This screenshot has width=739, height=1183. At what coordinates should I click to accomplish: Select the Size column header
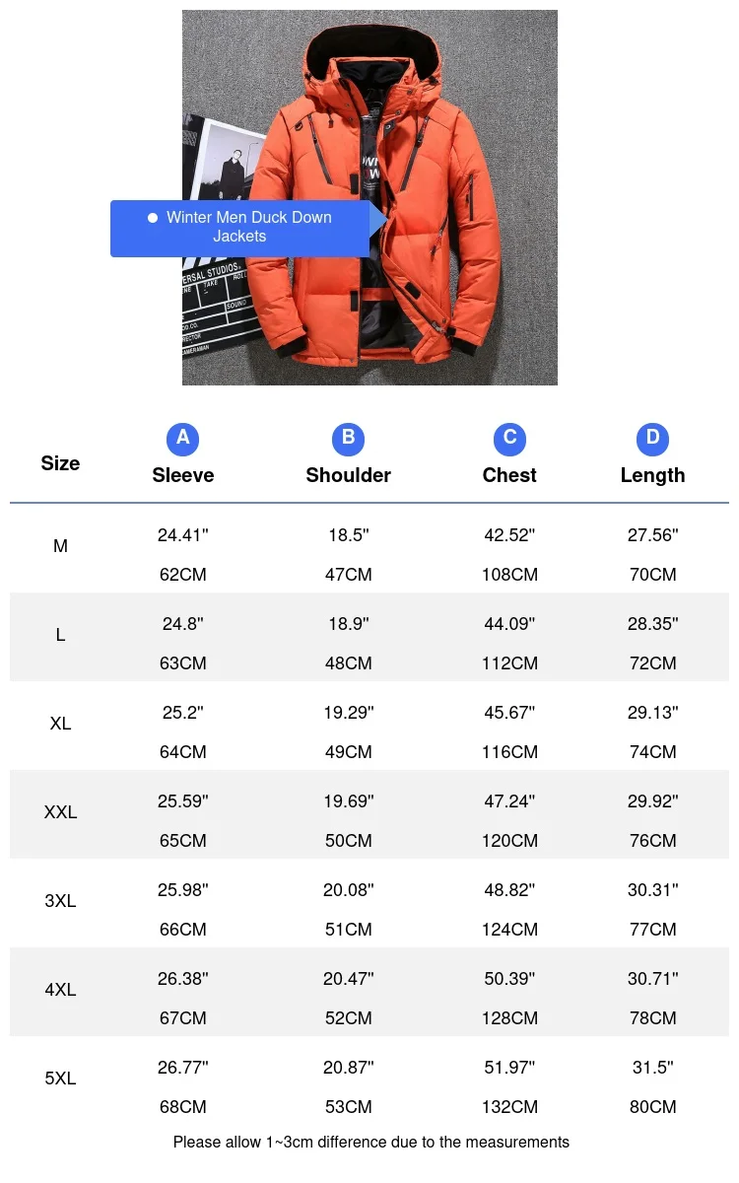point(60,463)
